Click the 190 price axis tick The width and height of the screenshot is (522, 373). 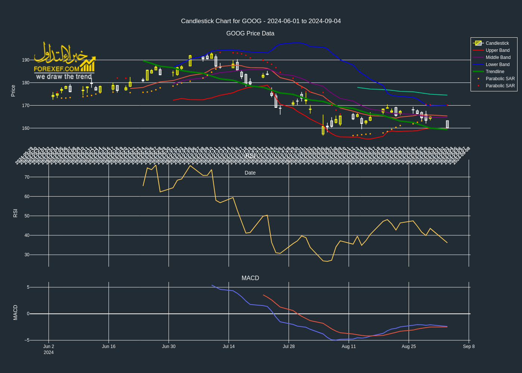(x=25, y=60)
